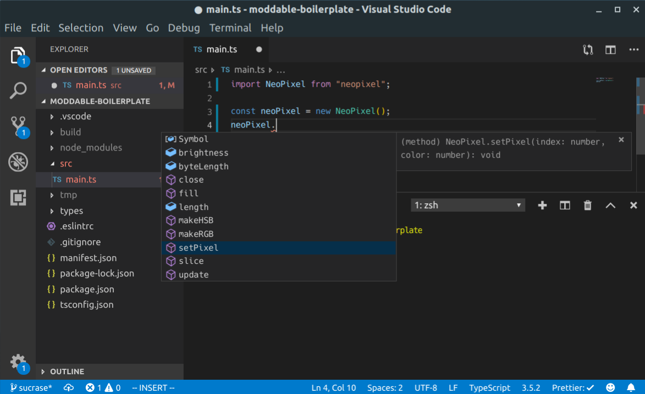Change indentation via Spaces: 2
This screenshot has width=645, height=394.
point(385,387)
